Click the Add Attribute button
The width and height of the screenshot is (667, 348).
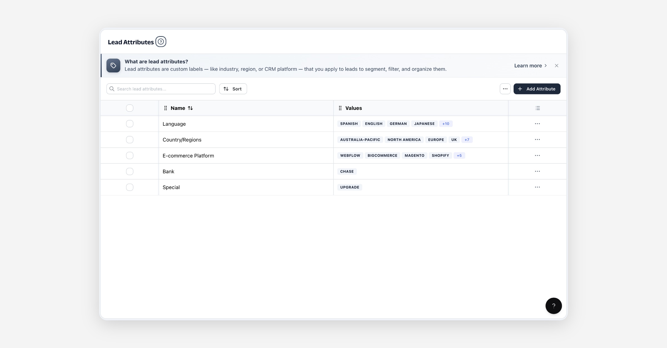tap(537, 89)
